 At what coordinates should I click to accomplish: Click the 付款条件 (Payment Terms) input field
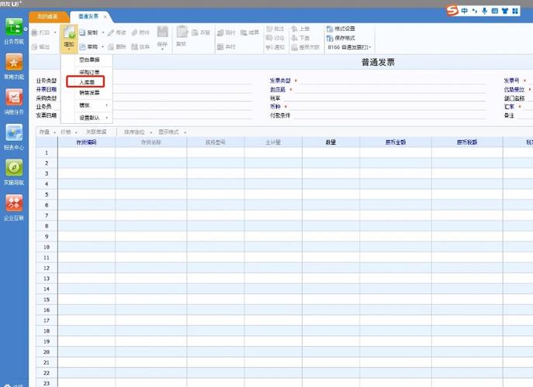[x=389, y=115]
